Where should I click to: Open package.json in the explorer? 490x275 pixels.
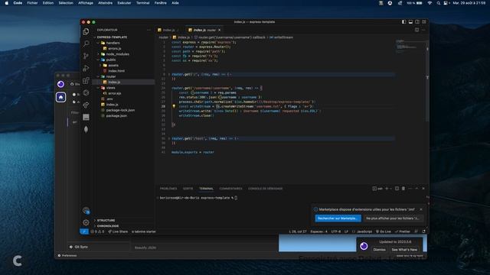point(116,115)
